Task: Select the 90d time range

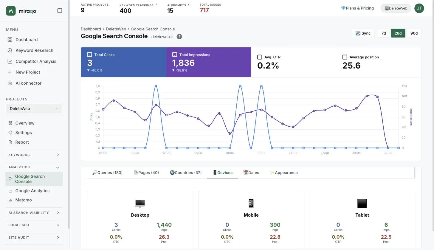Action: [414, 33]
